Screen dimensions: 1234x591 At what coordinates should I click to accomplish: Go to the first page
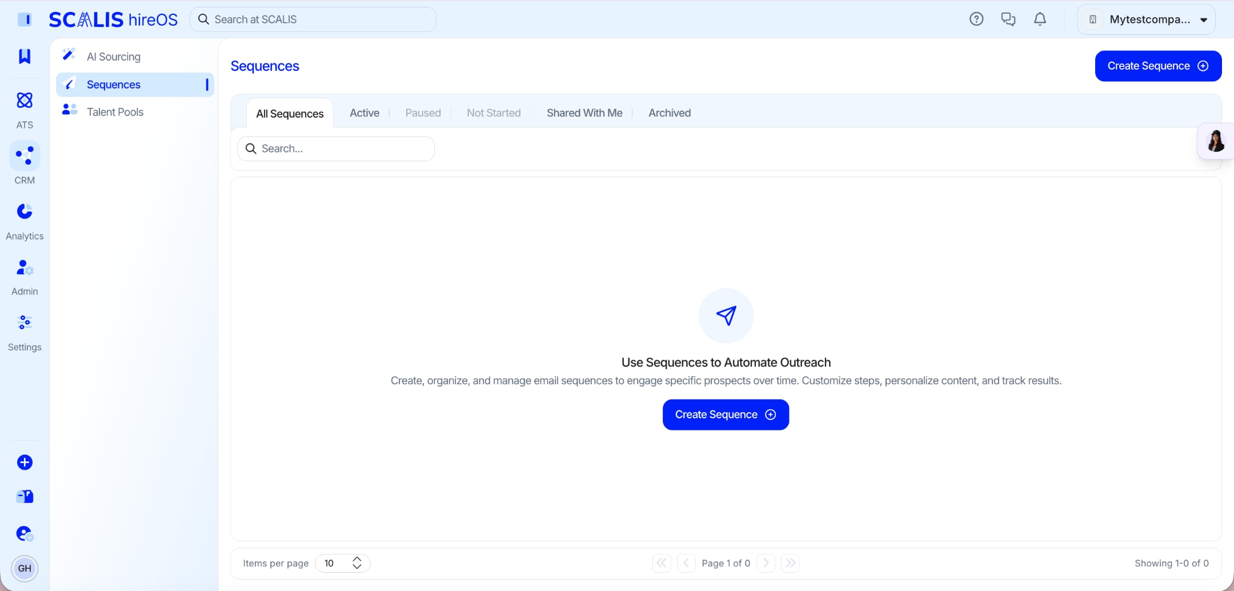click(662, 563)
